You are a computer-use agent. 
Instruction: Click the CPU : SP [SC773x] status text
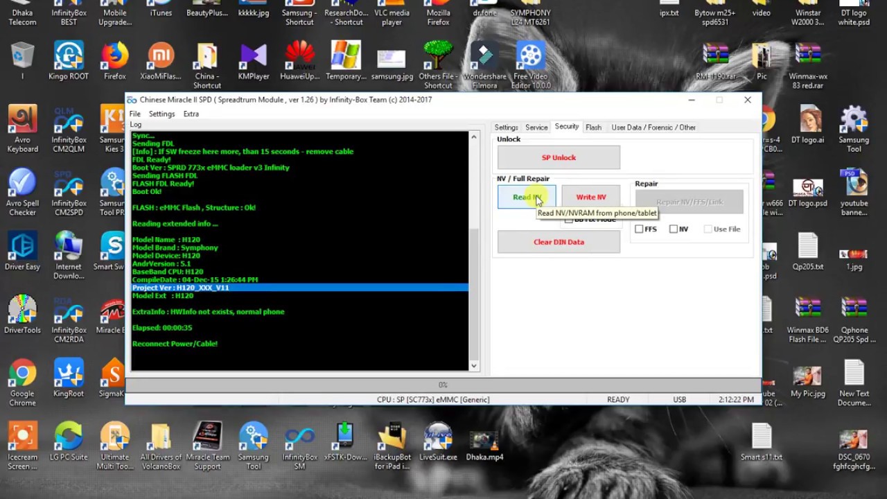tap(433, 399)
